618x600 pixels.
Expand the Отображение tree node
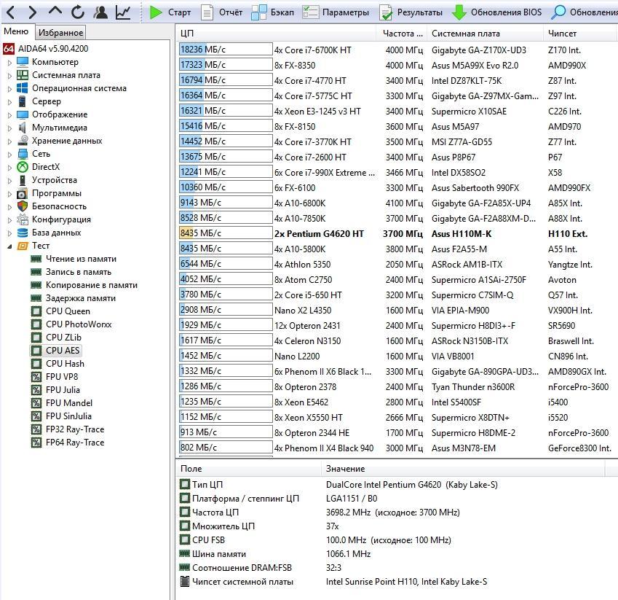coord(10,115)
